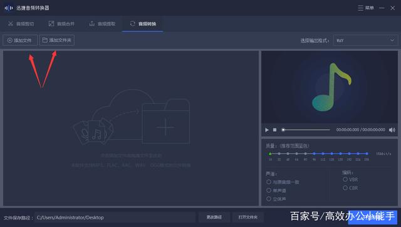Click the green 16 point on quality slider

270,154
